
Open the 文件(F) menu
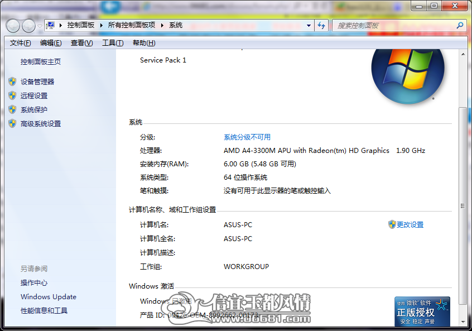coord(20,43)
